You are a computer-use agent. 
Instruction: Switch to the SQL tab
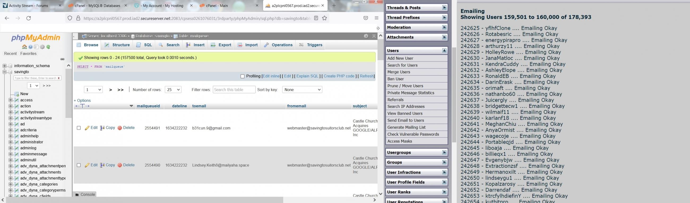144,45
